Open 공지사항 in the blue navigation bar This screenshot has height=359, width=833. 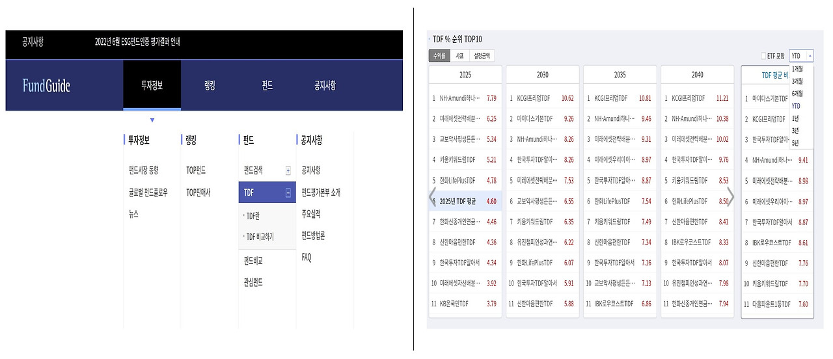pos(325,85)
